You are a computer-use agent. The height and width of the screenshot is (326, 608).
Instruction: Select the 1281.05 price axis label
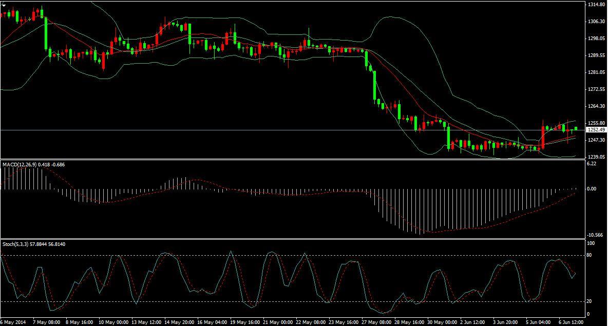596,72
